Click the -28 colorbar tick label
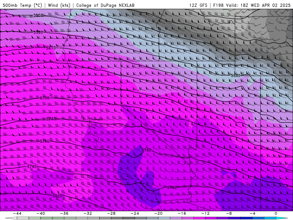 111,213
